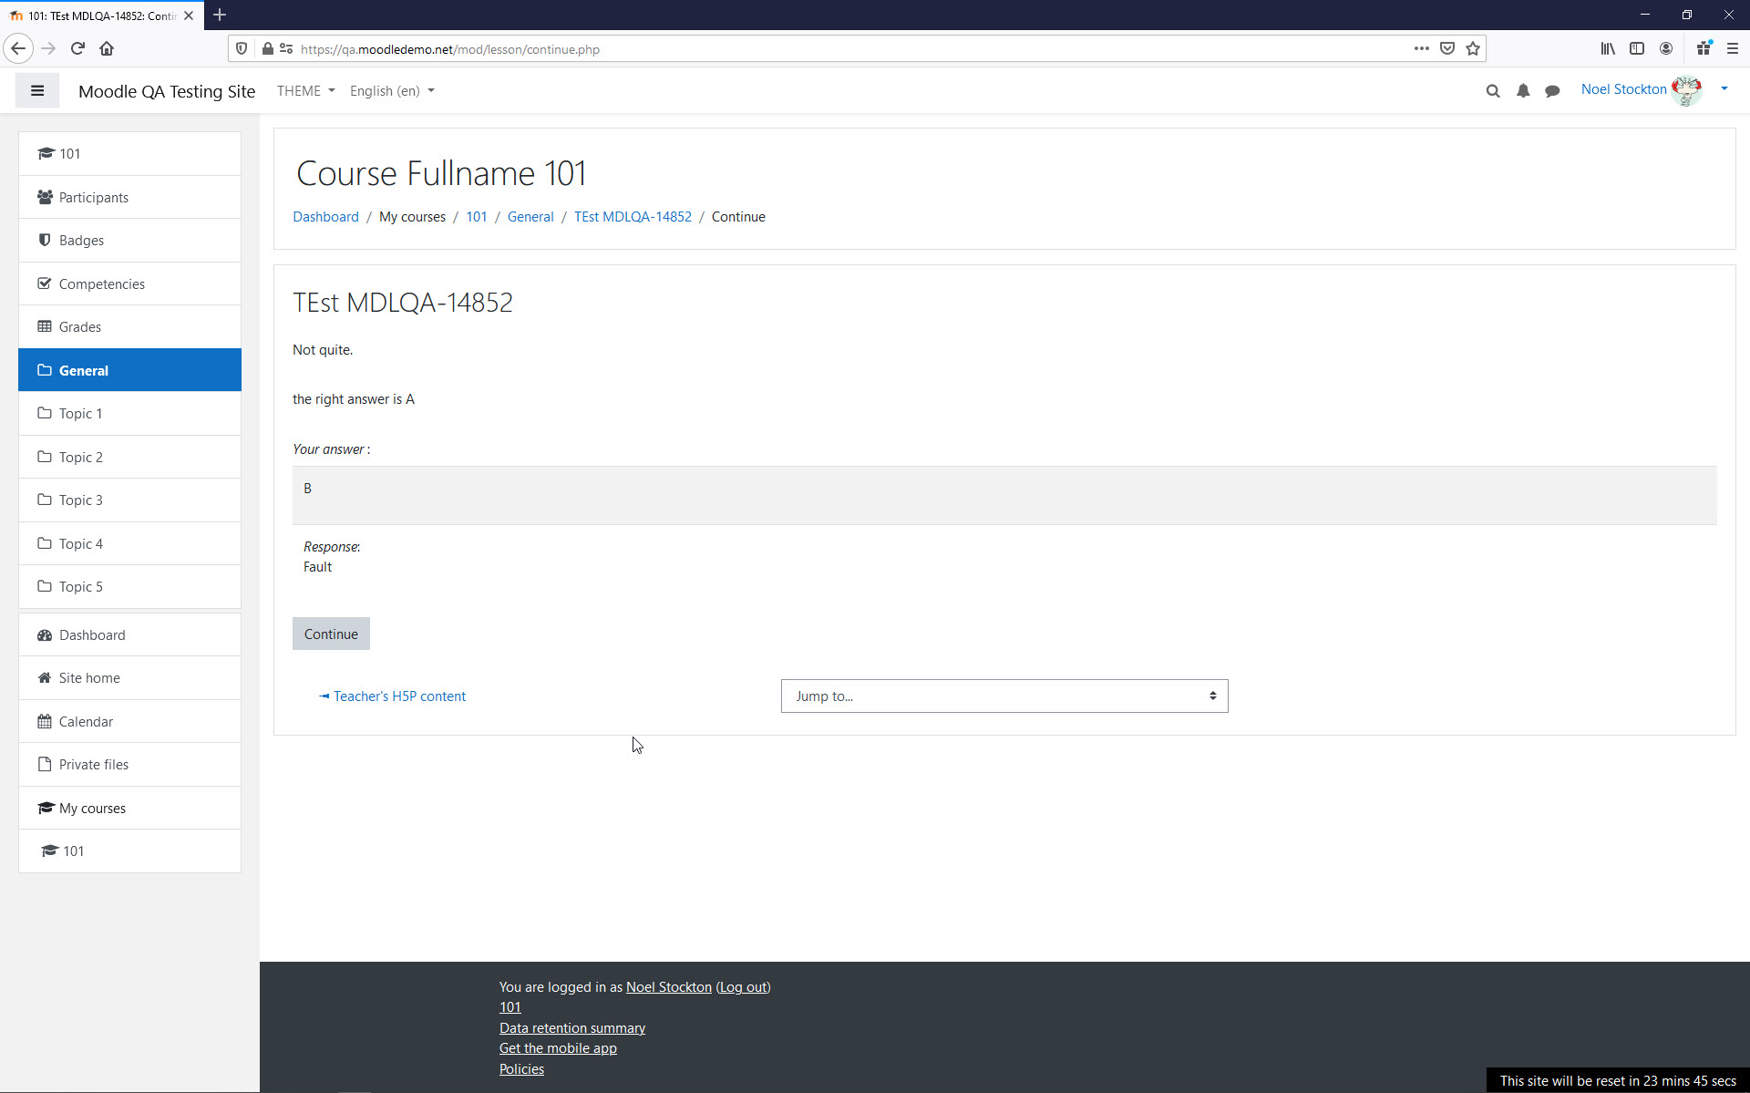Expand the user menu caret next to avatar
Image resolution: width=1750 pixels, height=1093 pixels.
(1724, 89)
